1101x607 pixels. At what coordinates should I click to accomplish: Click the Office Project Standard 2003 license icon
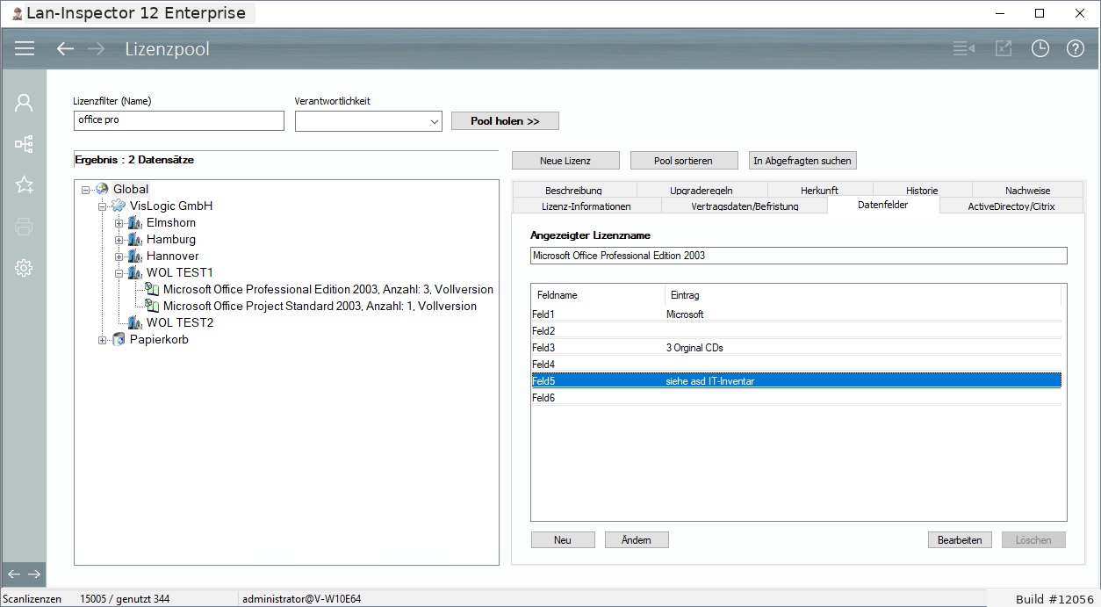(152, 306)
